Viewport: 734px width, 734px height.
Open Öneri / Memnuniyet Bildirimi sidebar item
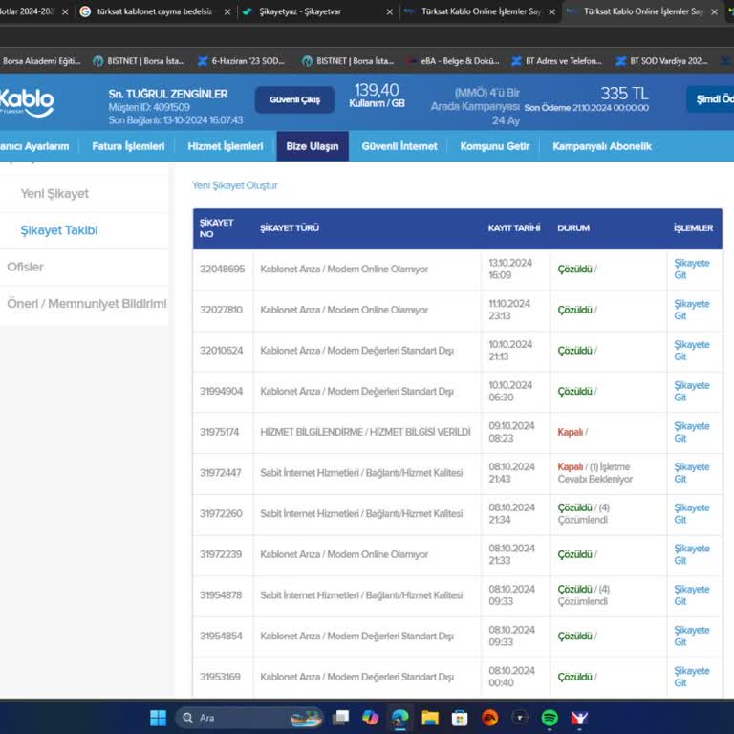87,304
